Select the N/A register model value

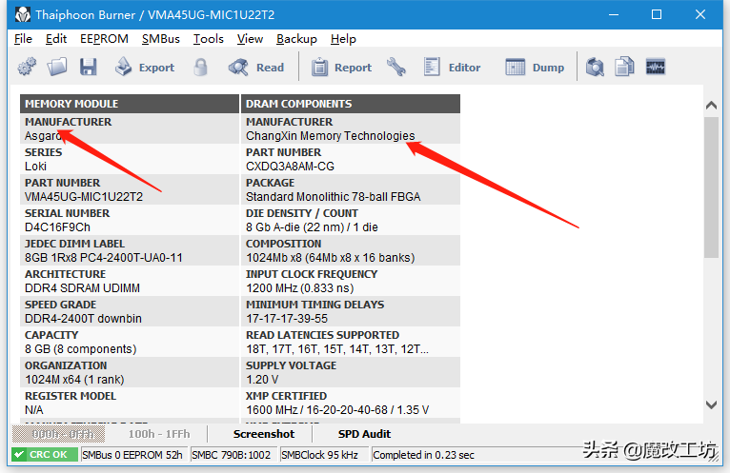tap(34, 410)
